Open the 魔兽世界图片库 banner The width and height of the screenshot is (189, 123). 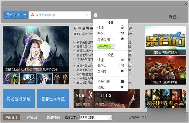tap(165, 99)
